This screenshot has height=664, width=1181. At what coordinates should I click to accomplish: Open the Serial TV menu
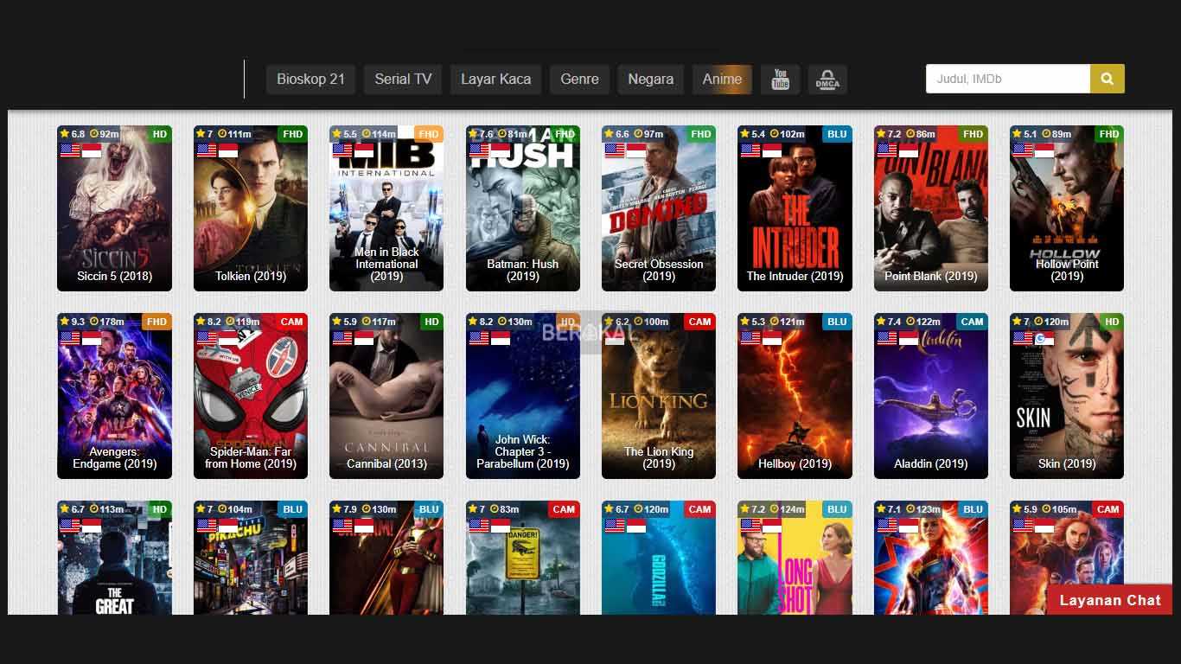coord(403,80)
